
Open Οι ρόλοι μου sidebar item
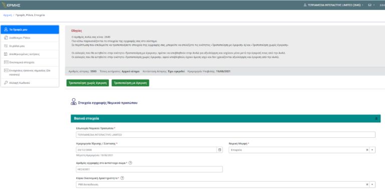pos(30,46)
